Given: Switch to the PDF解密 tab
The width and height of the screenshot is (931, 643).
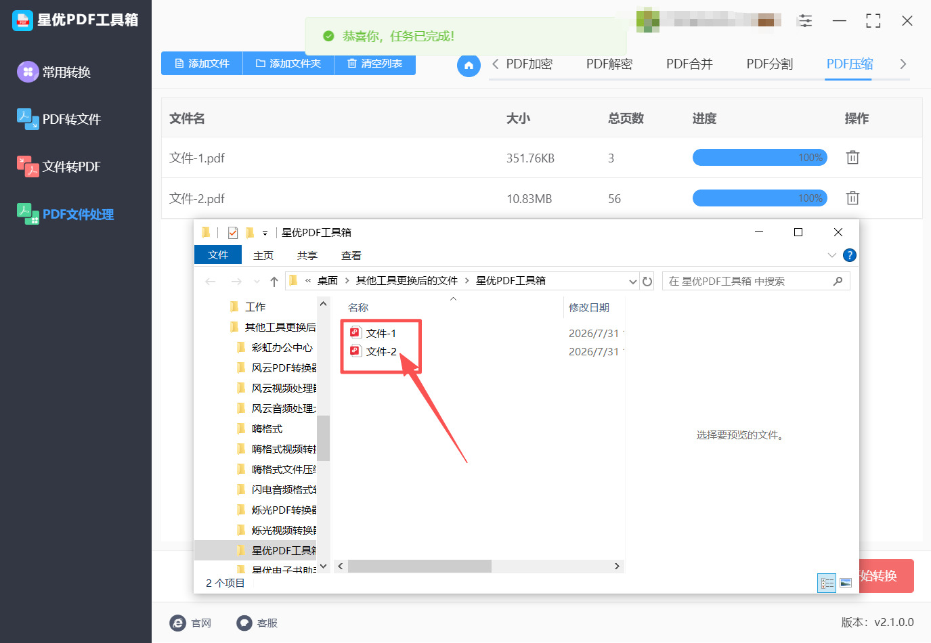Looking at the screenshot, I should tap(609, 64).
